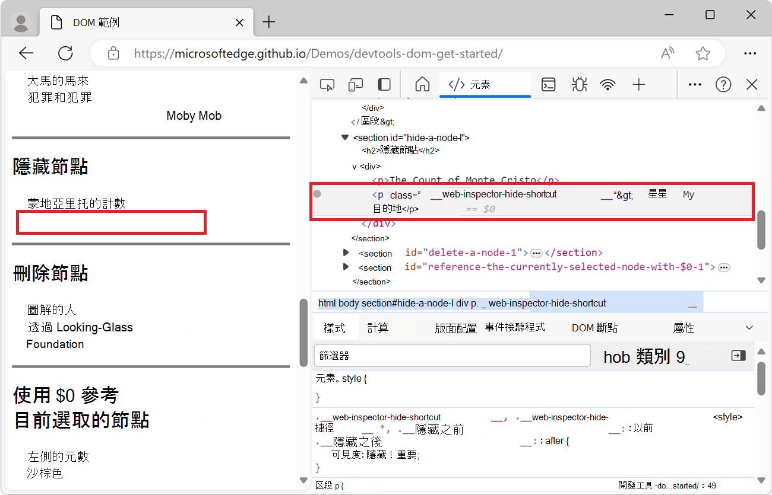Open the 開發工具 source link ending :49
Viewport: 772px width, 495px height.
tap(667, 486)
